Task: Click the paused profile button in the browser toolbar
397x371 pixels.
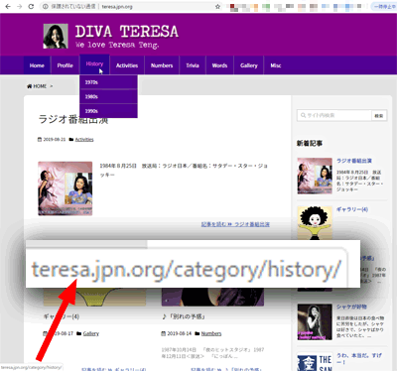Action: 384,6
